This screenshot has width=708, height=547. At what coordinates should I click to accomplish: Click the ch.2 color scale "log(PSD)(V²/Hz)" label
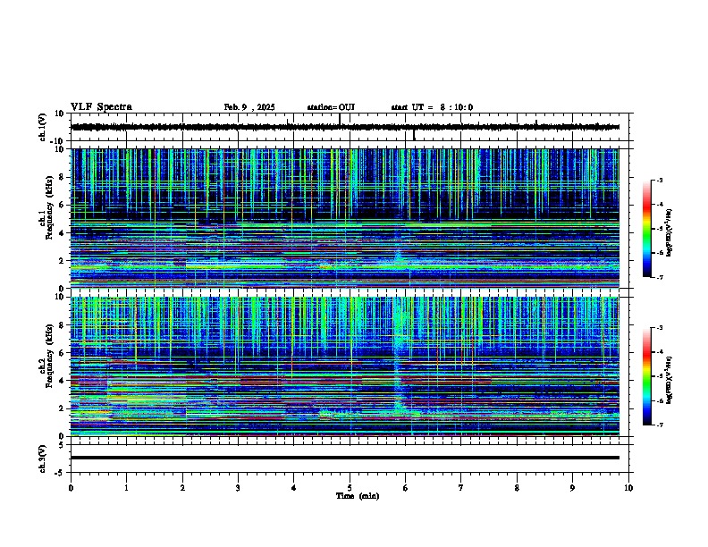pyautogui.click(x=670, y=380)
